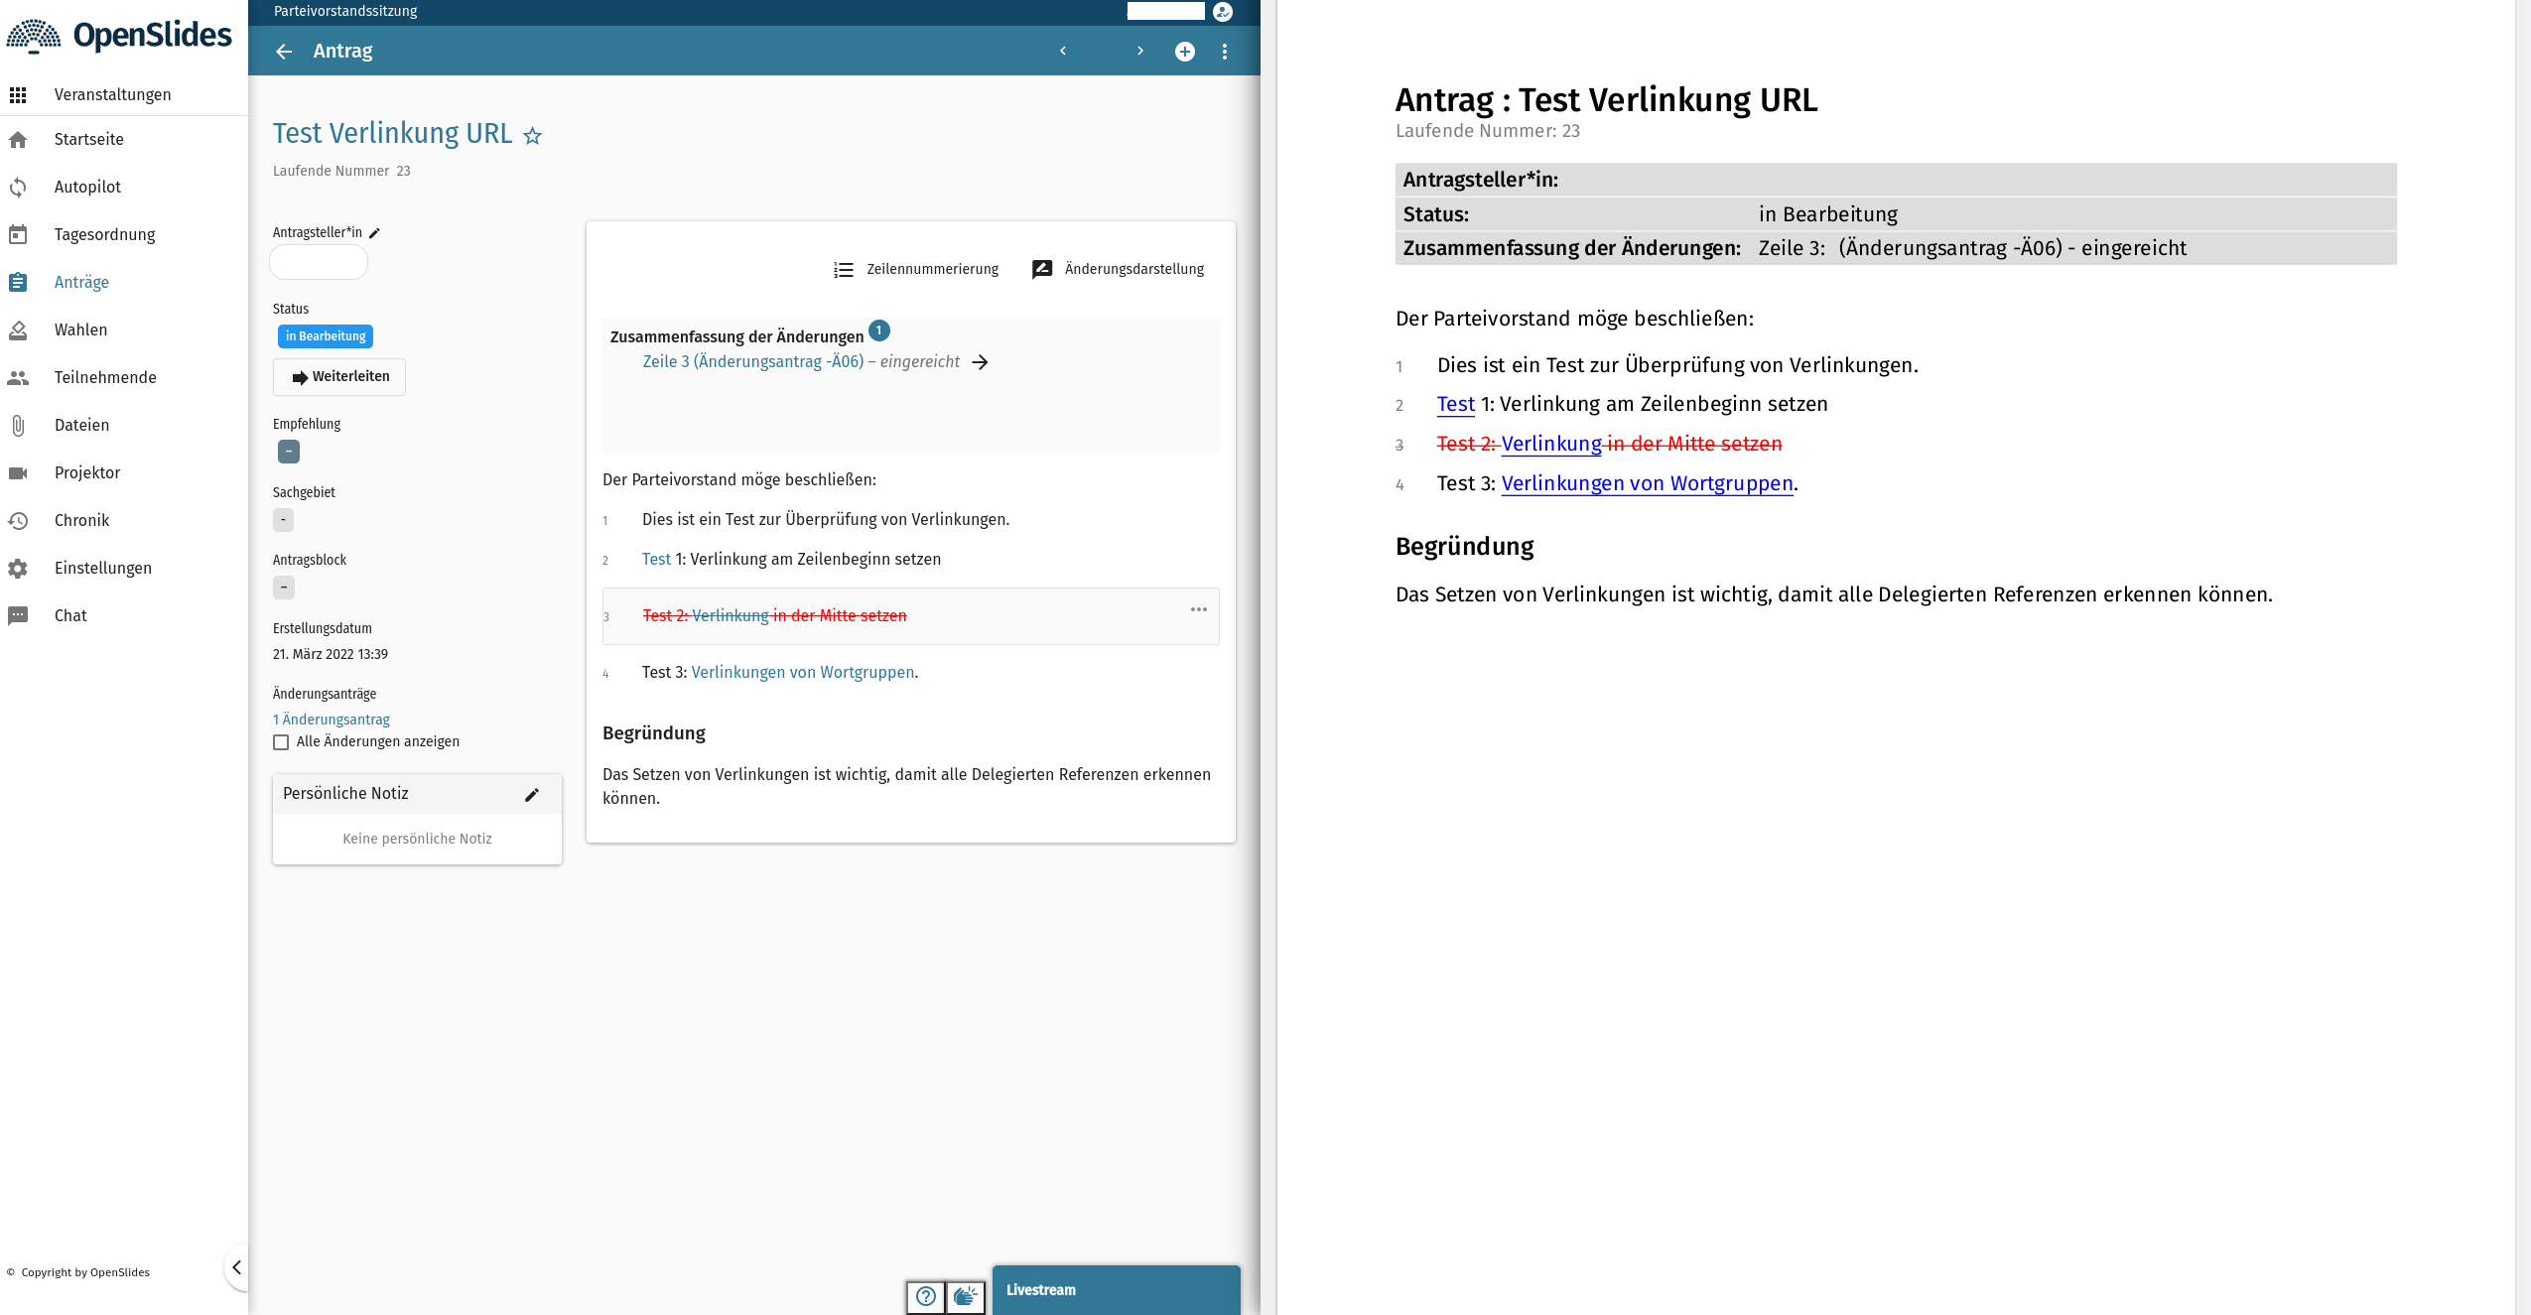Open Projektor from the sidebar
The width and height of the screenshot is (2531, 1315).
86,472
